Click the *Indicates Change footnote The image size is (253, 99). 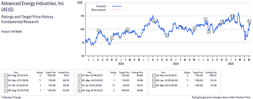pos(11,97)
